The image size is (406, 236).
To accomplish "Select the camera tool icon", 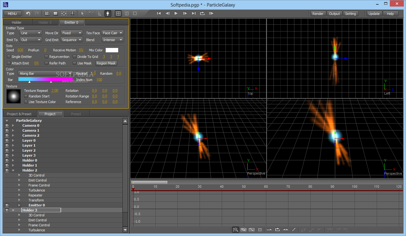I will pyautogui.click(x=47, y=13).
